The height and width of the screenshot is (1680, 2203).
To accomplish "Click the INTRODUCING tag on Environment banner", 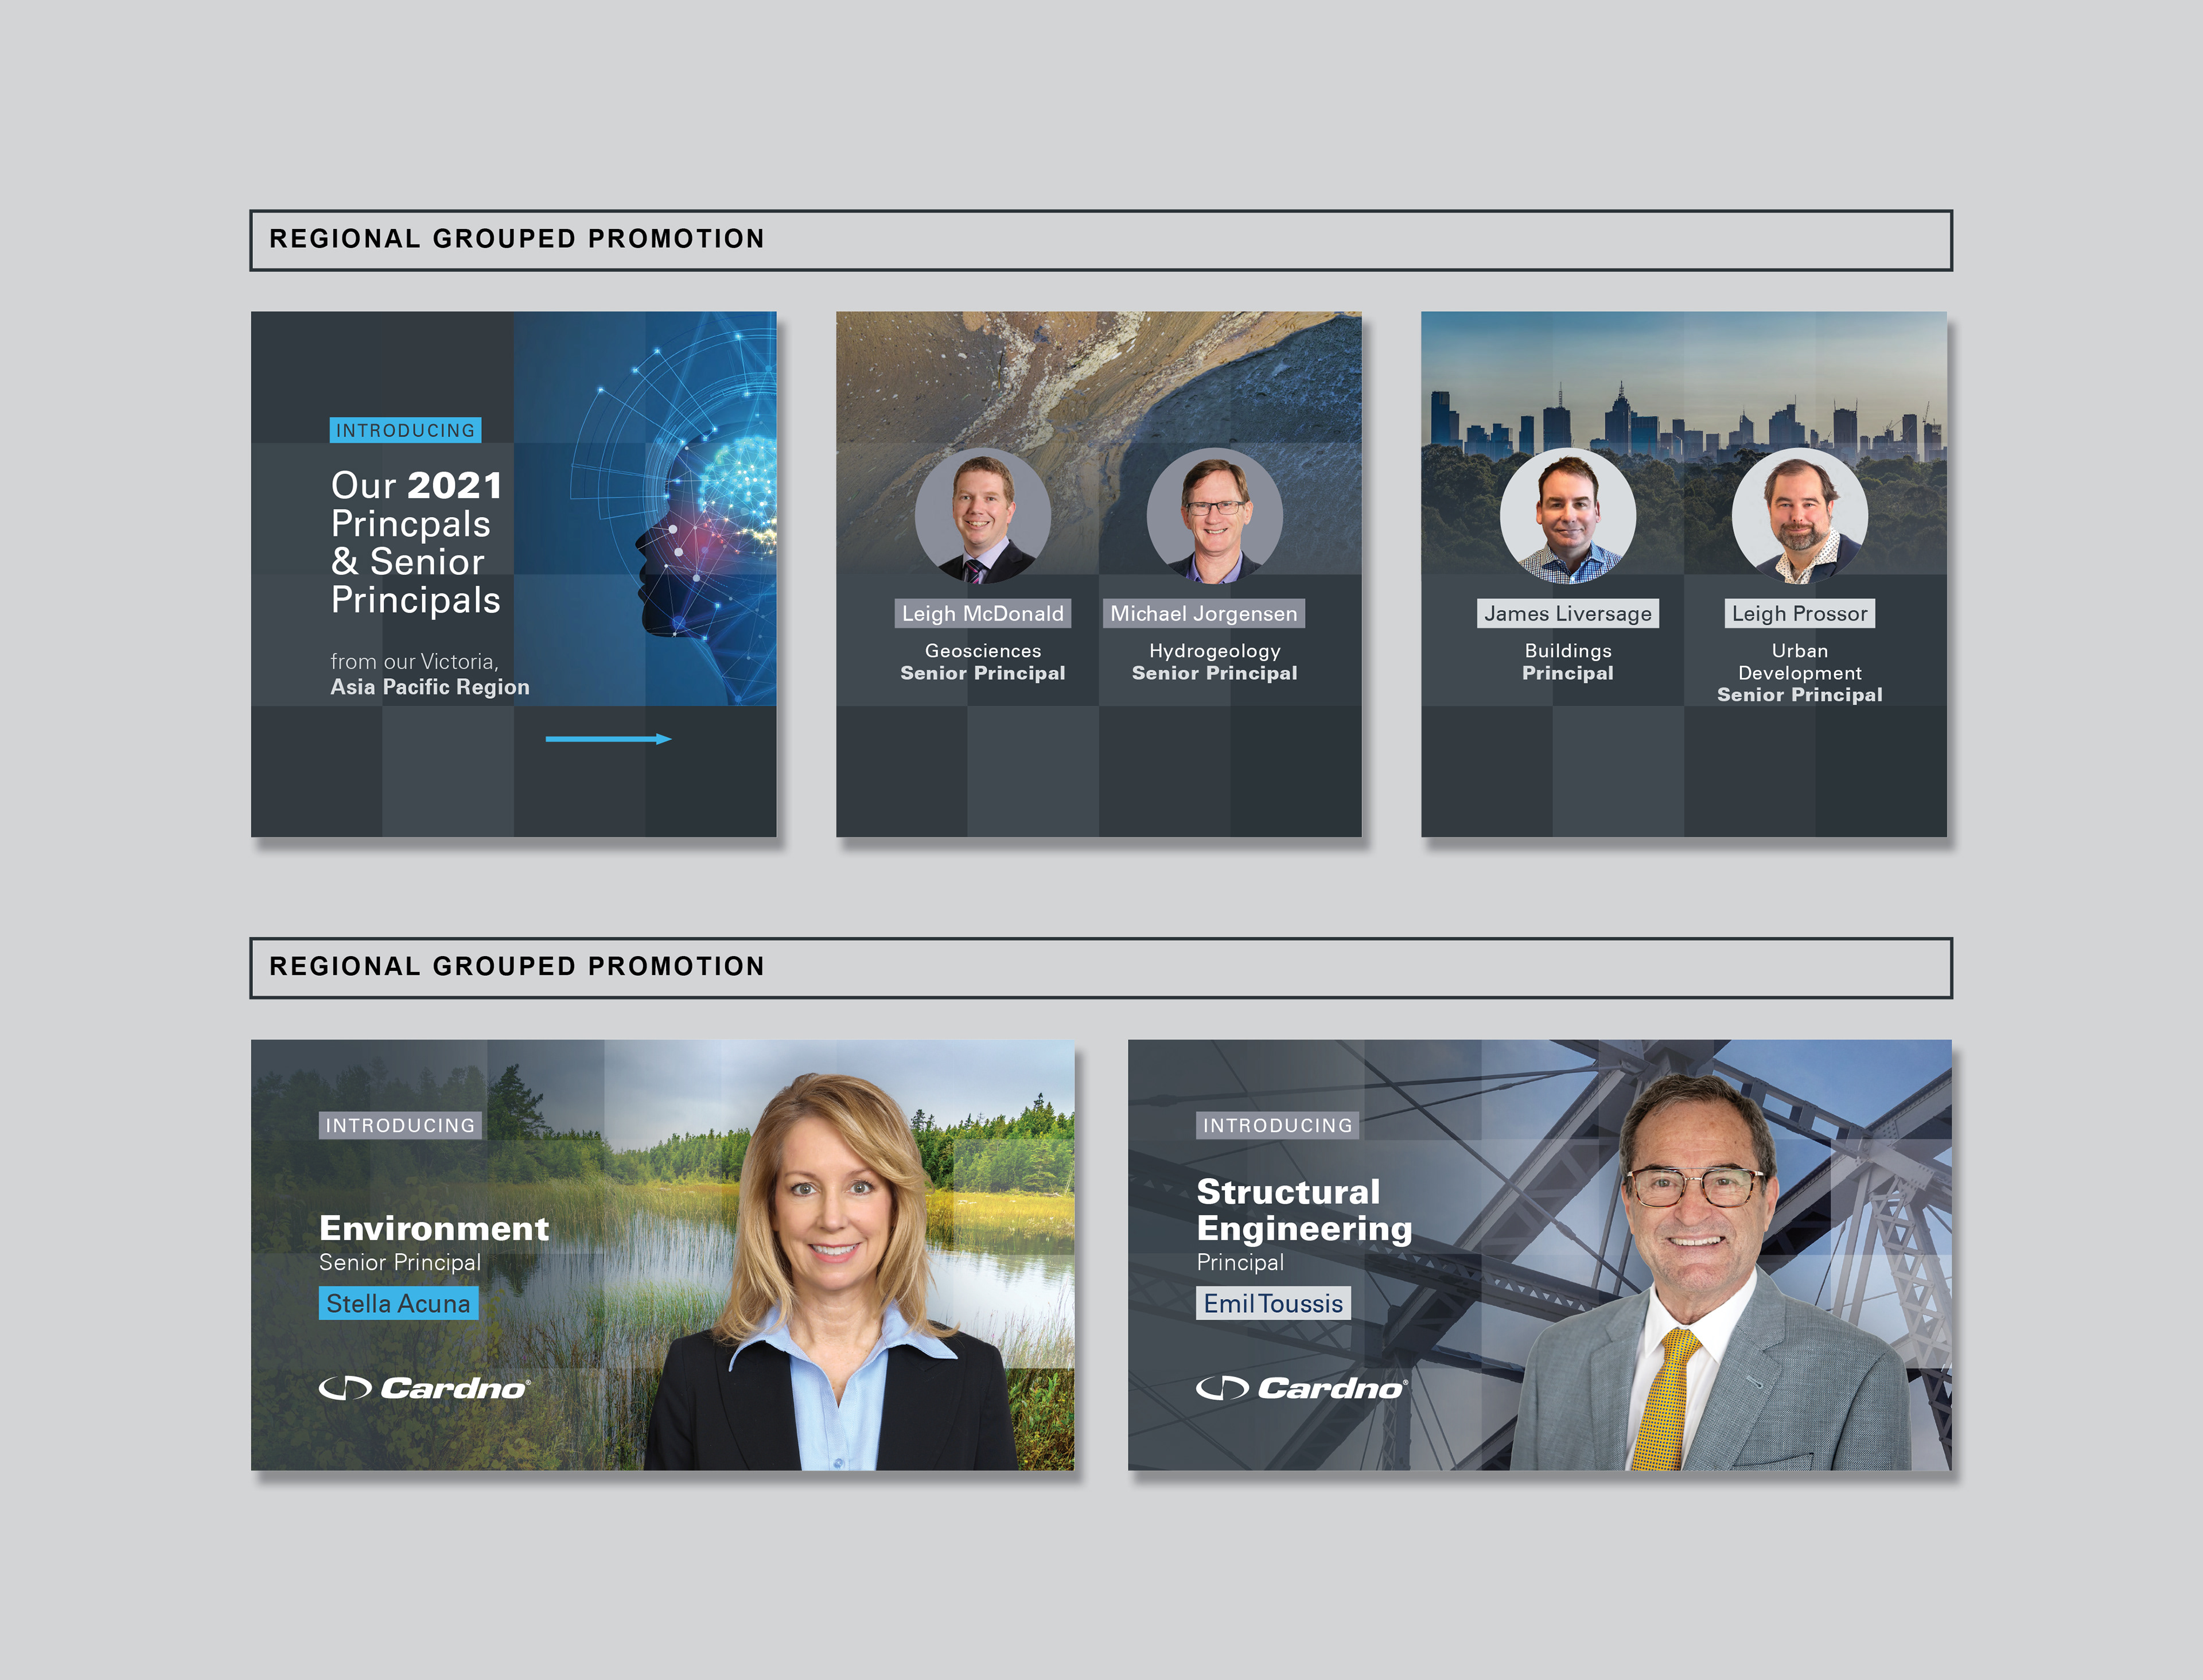I will click(x=400, y=1125).
